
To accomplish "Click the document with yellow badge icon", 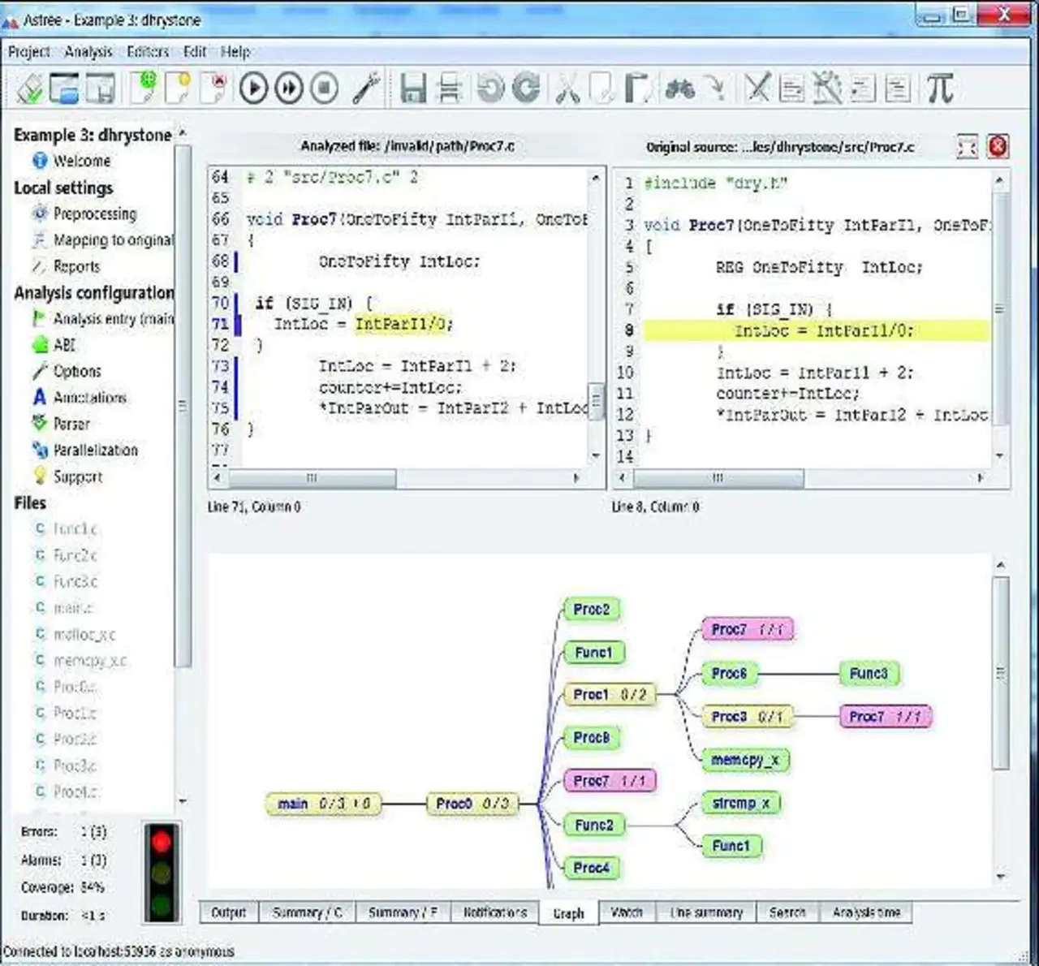I will coord(179,88).
